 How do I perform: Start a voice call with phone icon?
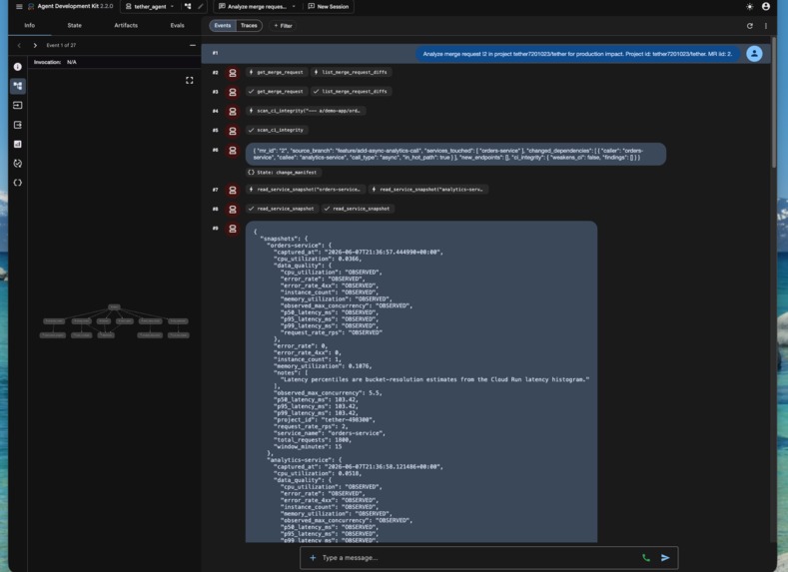pos(646,558)
